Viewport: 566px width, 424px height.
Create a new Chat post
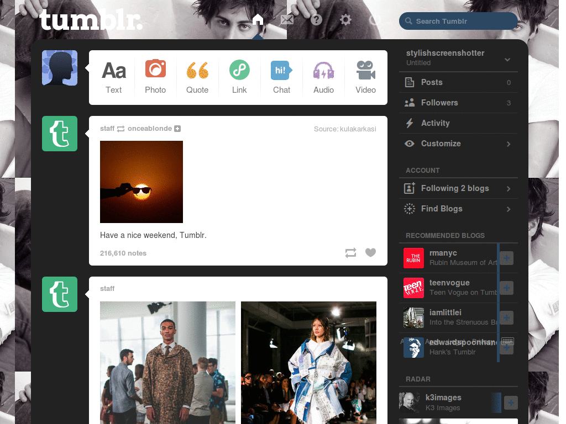281,77
